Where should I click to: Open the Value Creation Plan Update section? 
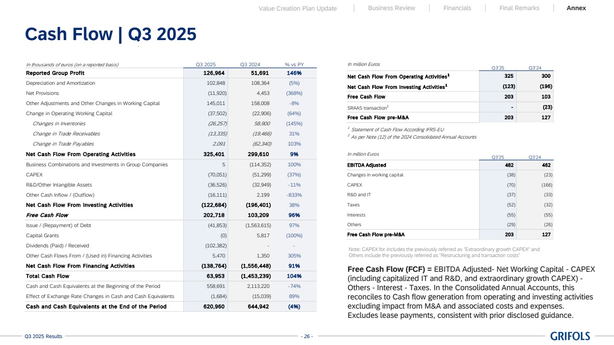pyautogui.click(x=298, y=8)
